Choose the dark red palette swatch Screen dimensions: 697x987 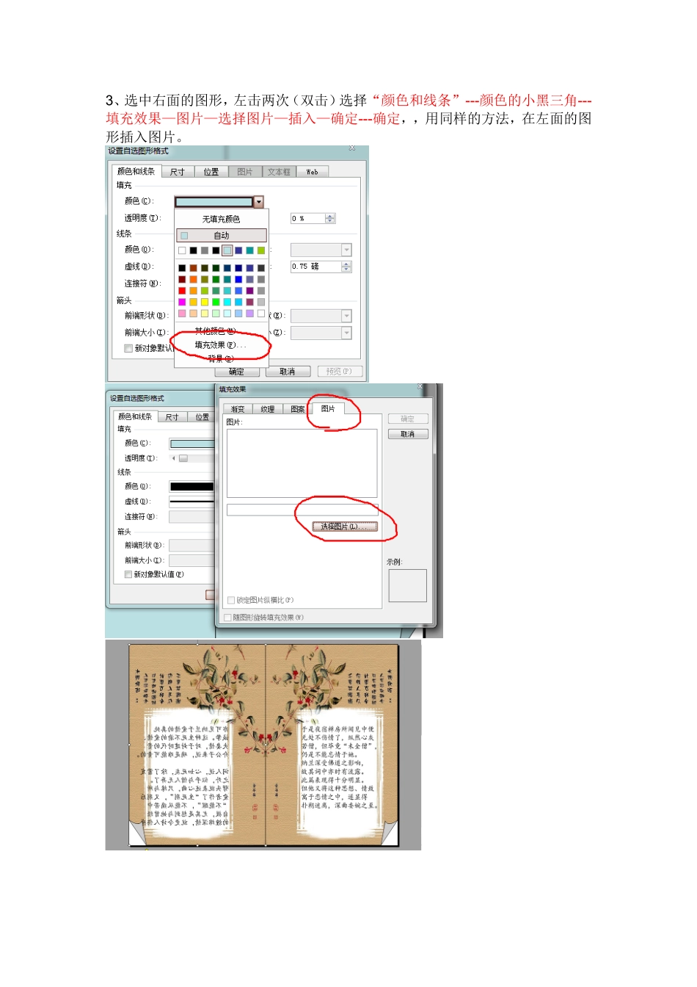[182, 279]
